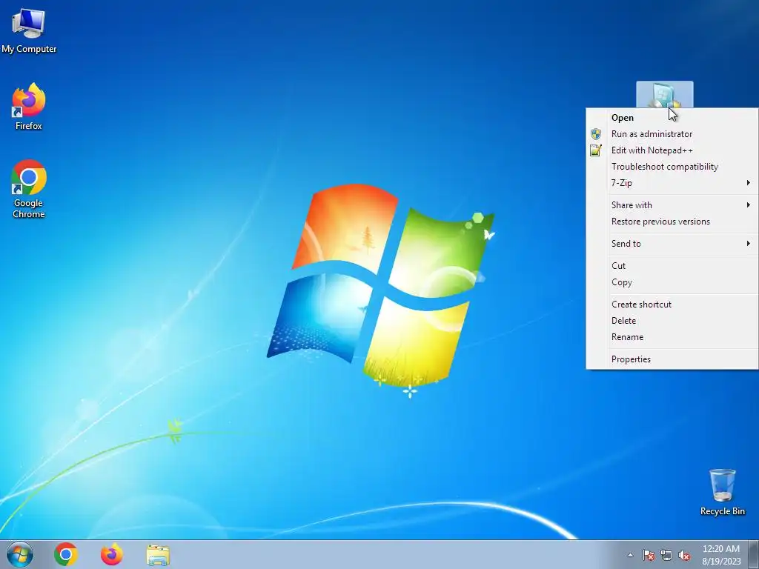Open the Action Center flag tray icon
759x569 pixels.
(648, 555)
